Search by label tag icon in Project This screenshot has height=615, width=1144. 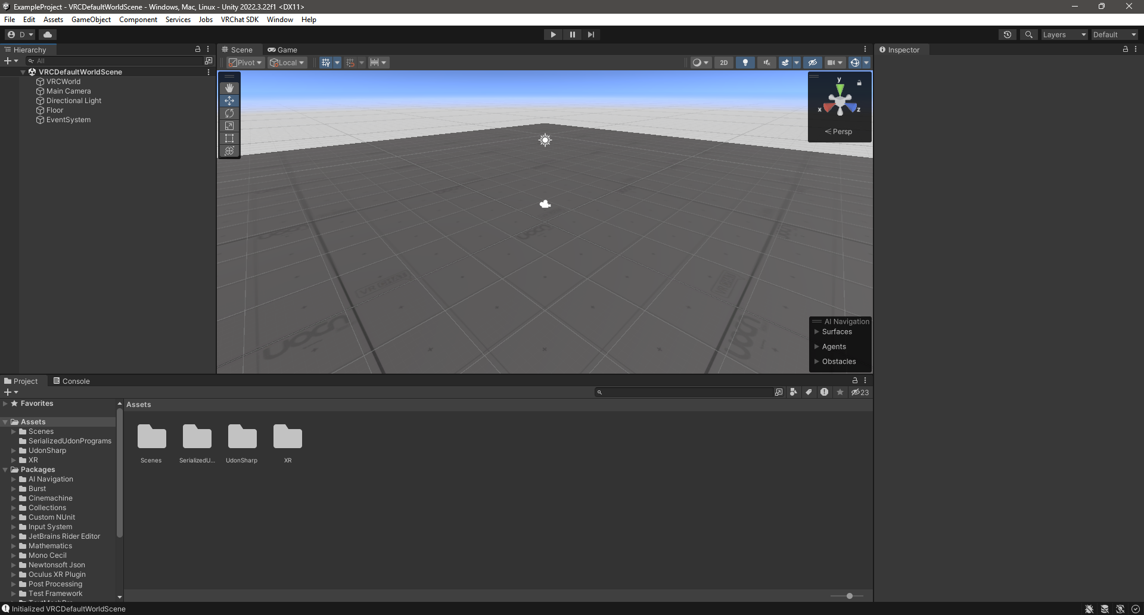coord(809,392)
